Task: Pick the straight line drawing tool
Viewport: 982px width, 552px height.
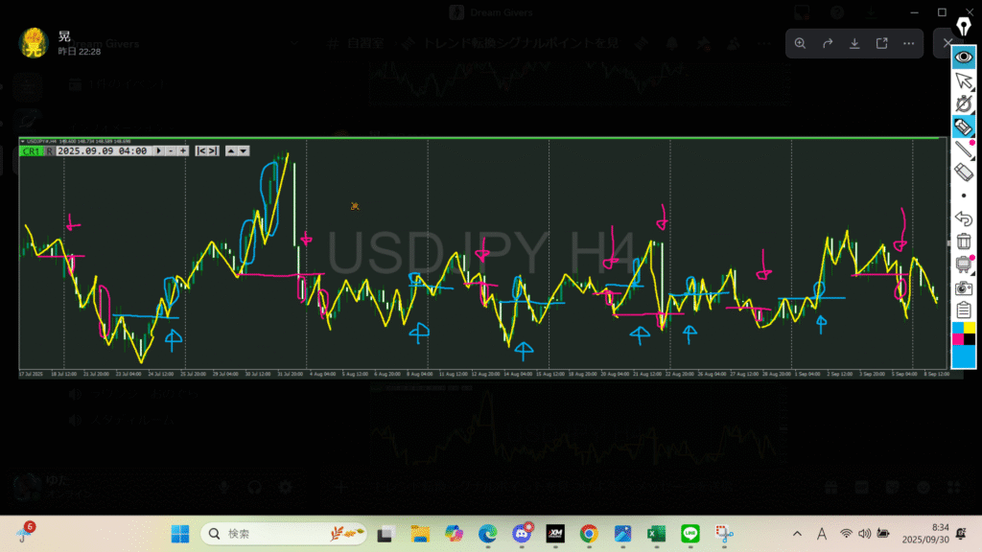Action: click(964, 149)
